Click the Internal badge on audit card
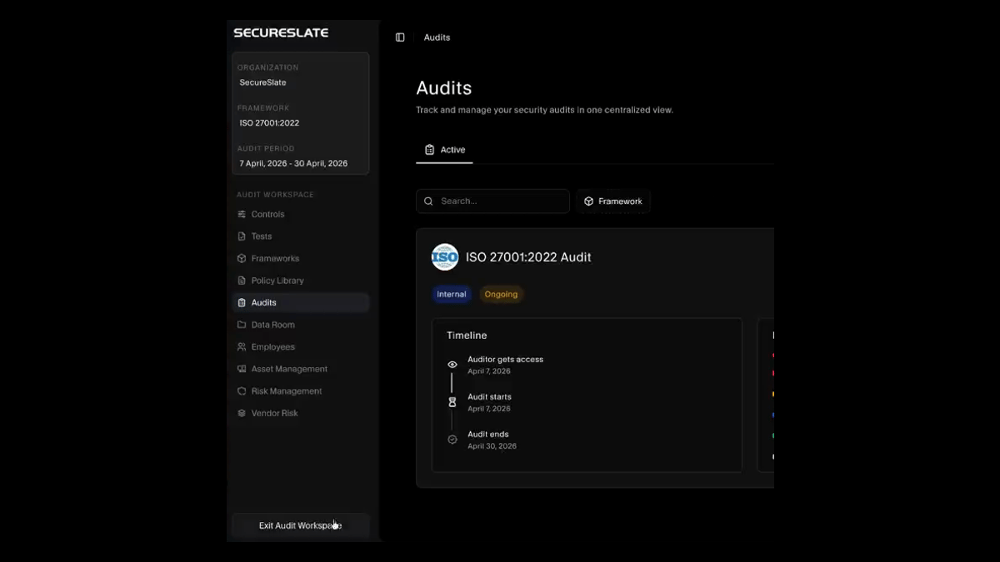This screenshot has width=1000, height=562. [452, 294]
